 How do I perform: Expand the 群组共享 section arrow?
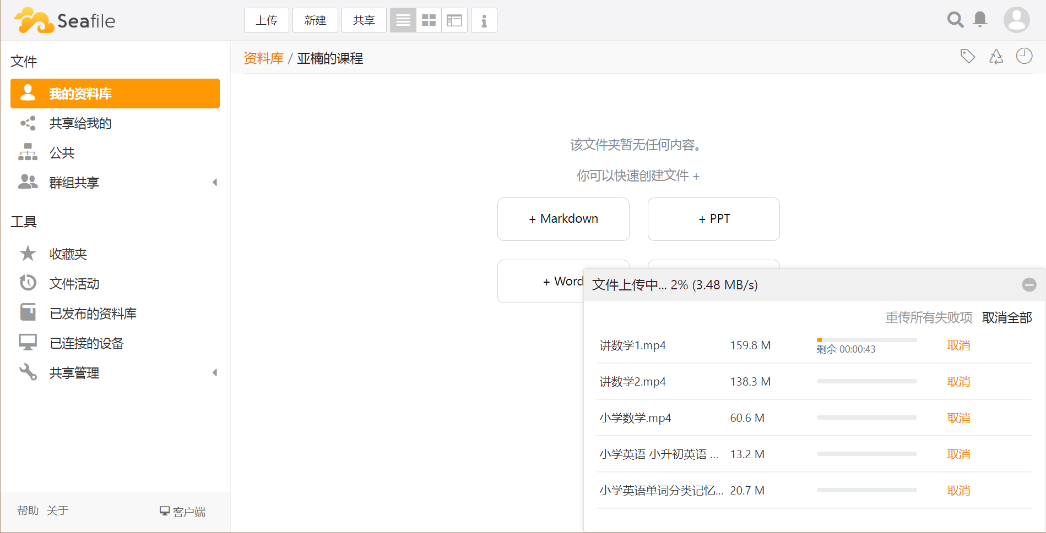coord(215,182)
